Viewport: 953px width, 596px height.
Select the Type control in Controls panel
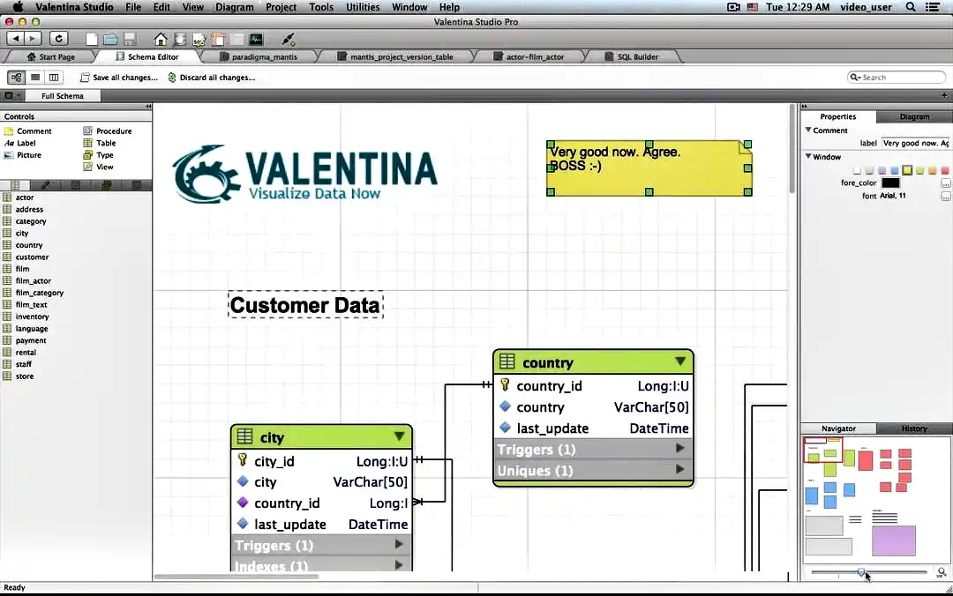click(x=99, y=155)
